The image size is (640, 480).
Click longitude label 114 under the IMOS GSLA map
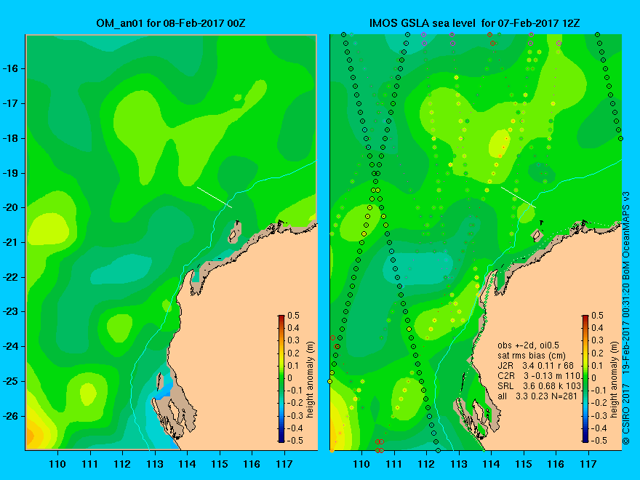coord(491,464)
